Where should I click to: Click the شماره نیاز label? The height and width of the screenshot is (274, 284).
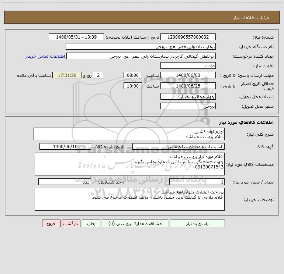point(263,38)
